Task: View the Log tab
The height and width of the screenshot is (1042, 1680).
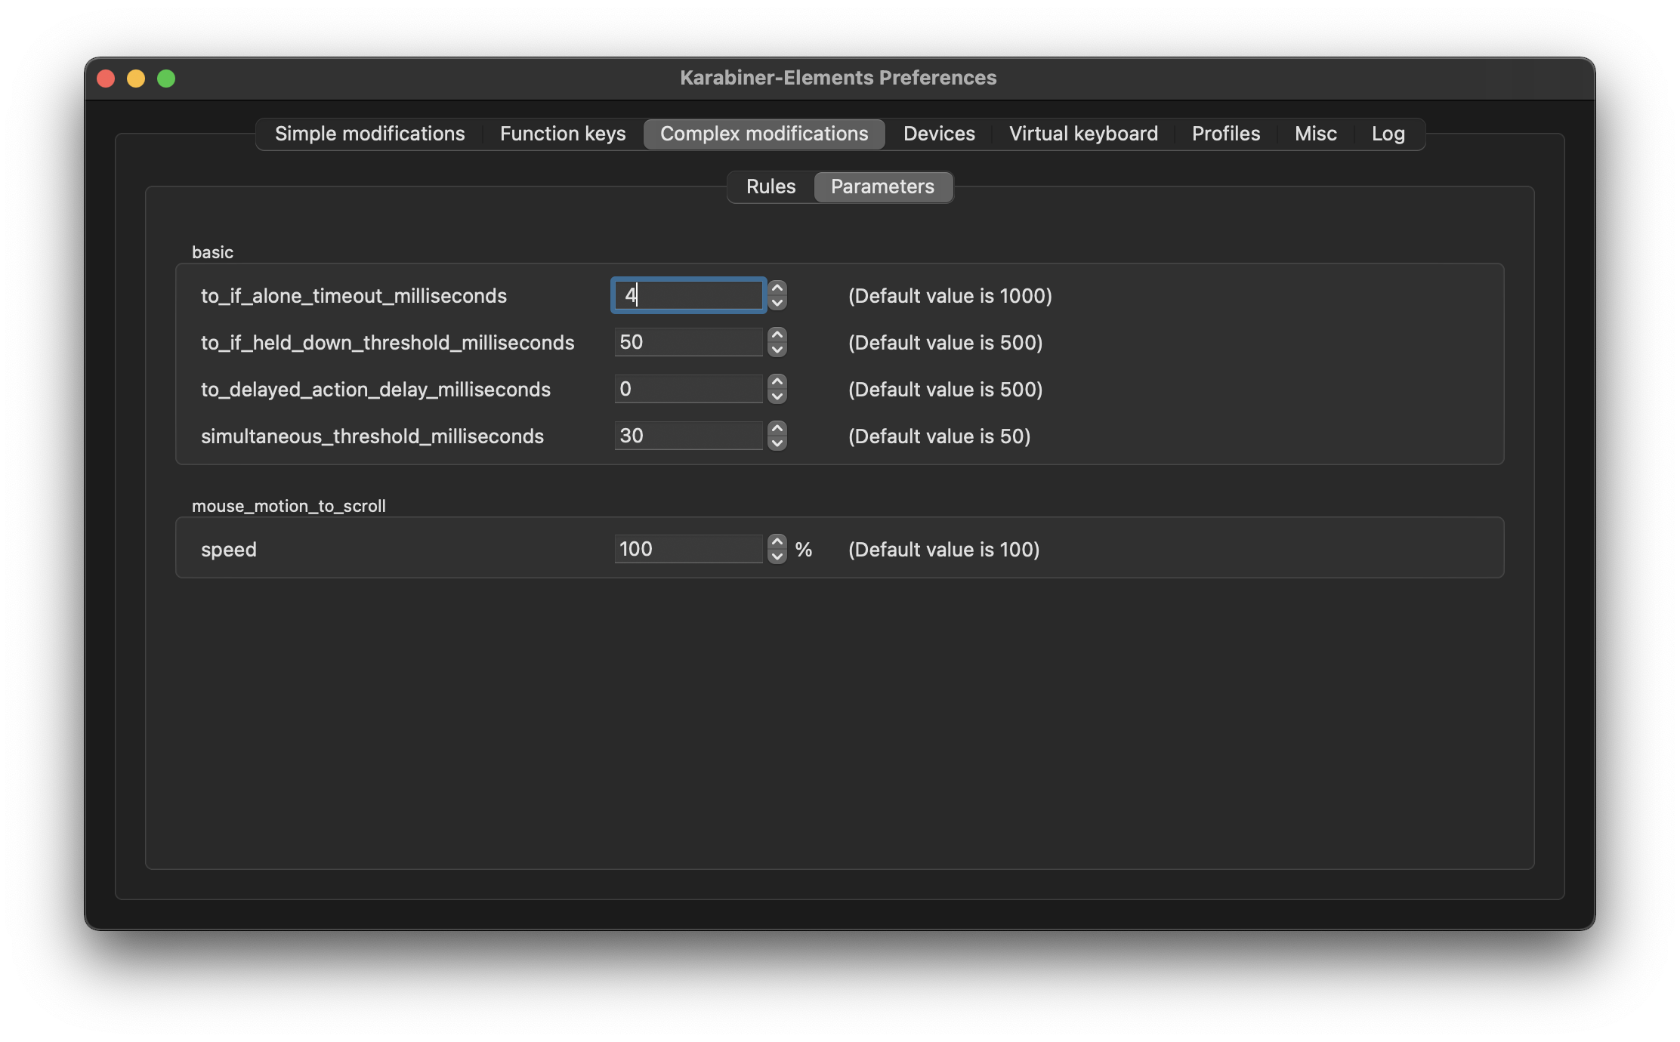Action: coord(1388,134)
